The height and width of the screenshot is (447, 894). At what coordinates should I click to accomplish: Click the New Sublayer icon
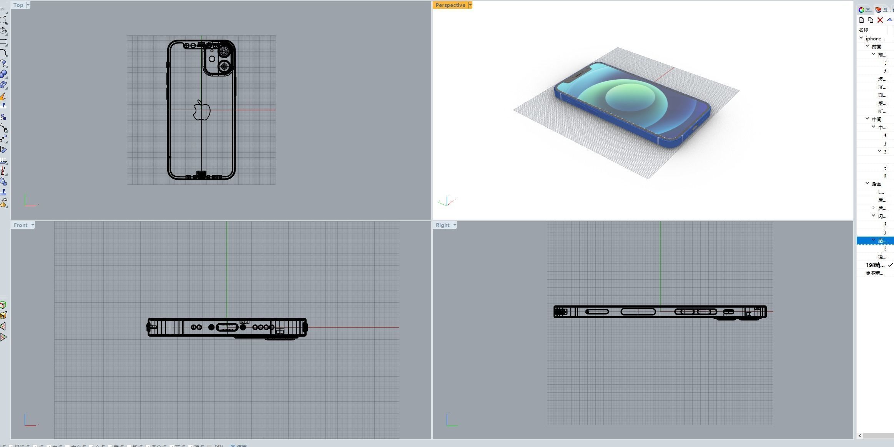(871, 20)
